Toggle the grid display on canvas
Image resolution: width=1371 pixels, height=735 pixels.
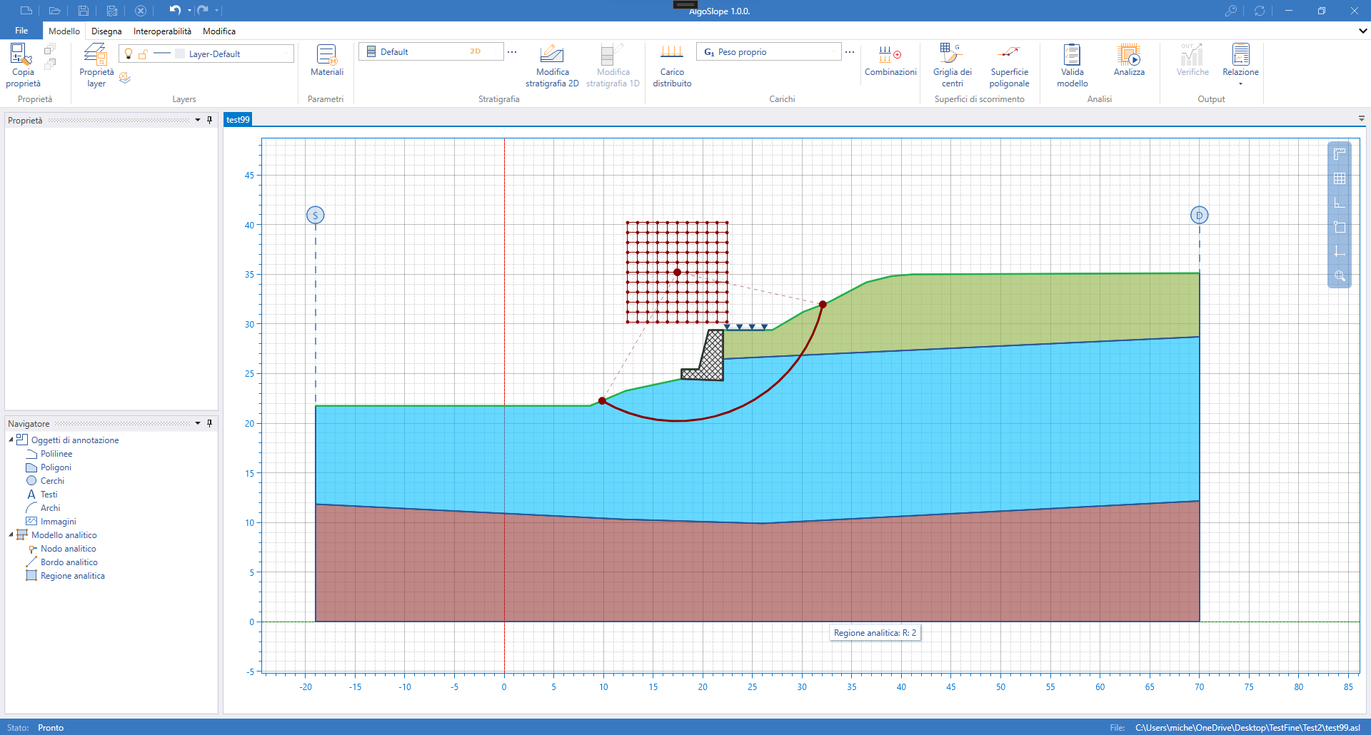[x=1340, y=178]
